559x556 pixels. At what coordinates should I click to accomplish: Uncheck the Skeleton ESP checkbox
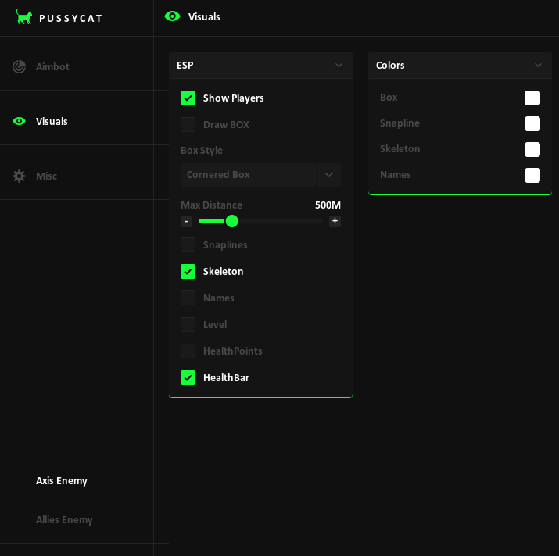point(188,272)
